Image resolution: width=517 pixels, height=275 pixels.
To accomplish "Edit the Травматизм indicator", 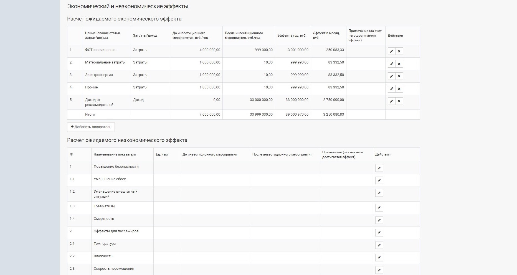I will 379,208.
